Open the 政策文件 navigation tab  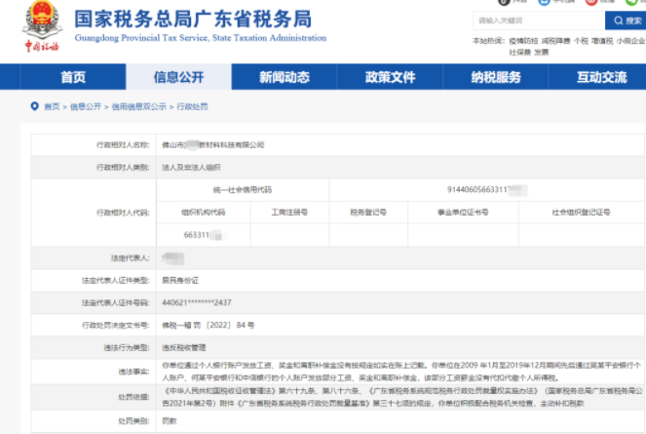coord(390,77)
